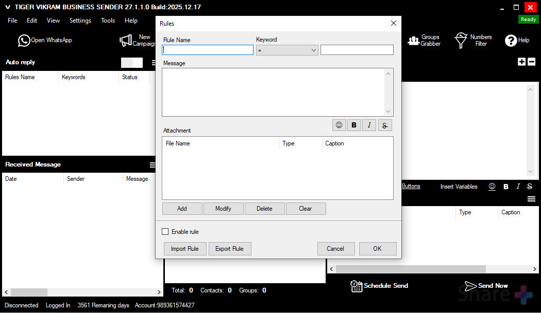
Task: Expand the Keyword operator dropdown
Action: click(313, 50)
